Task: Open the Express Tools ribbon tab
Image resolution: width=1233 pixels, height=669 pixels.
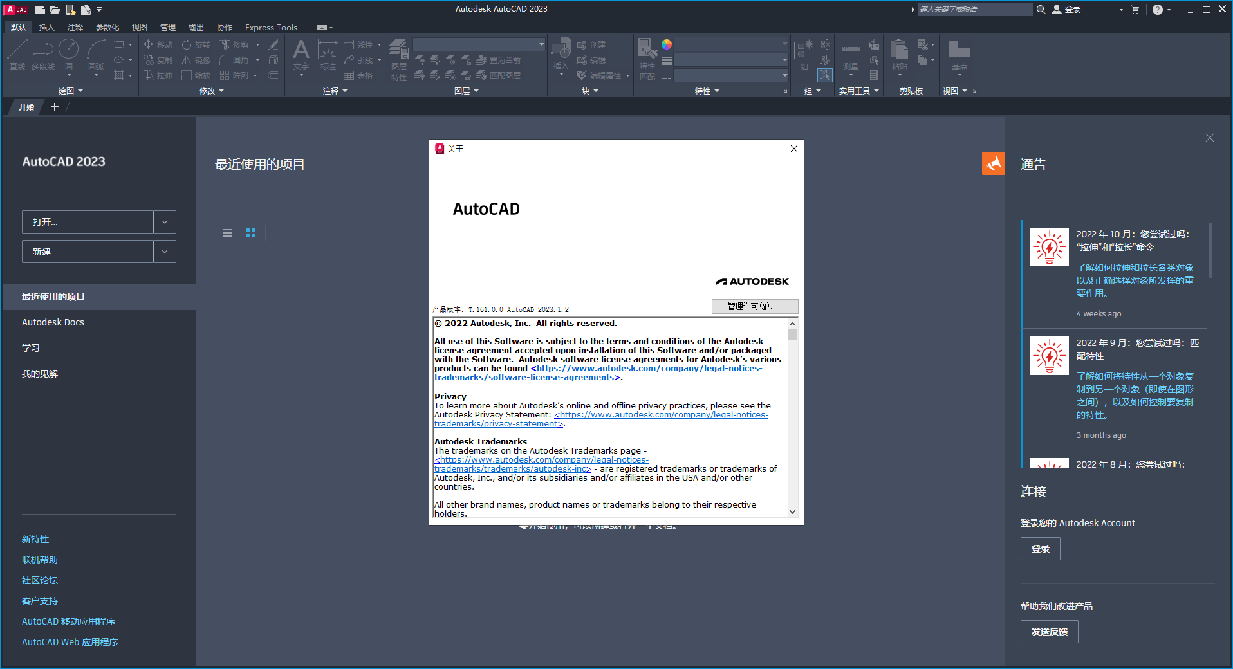Action: (271, 28)
